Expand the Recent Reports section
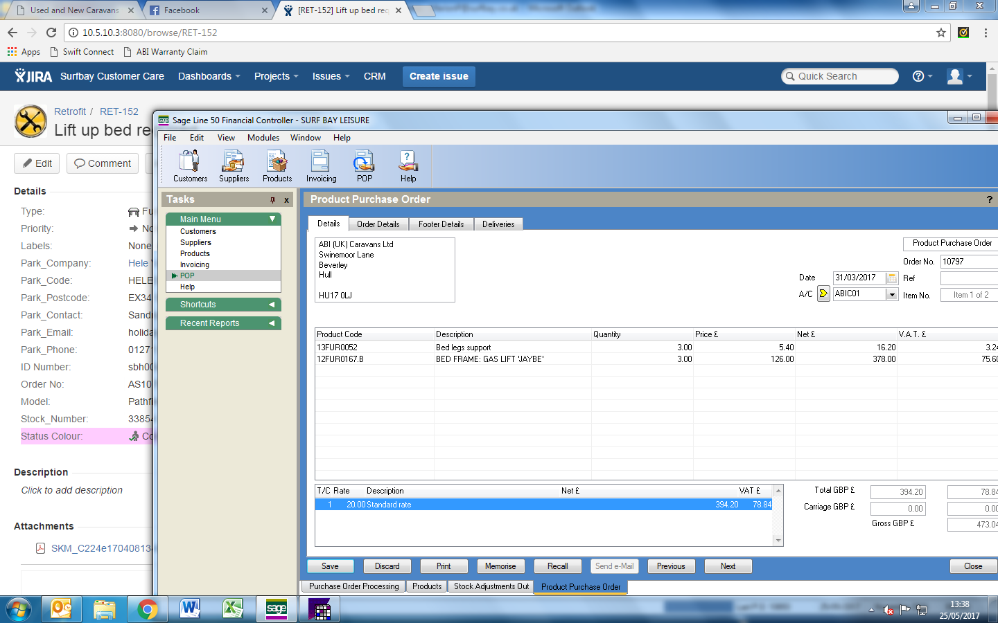This screenshot has height=623, width=998. (x=272, y=323)
